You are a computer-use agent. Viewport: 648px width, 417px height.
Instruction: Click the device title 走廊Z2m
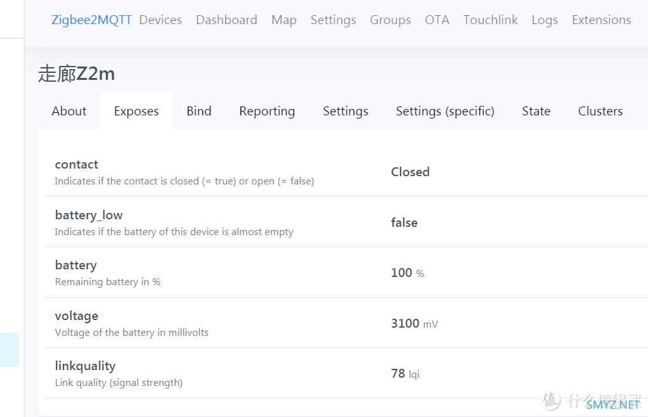pyautogui.click(x=76, y=74)
